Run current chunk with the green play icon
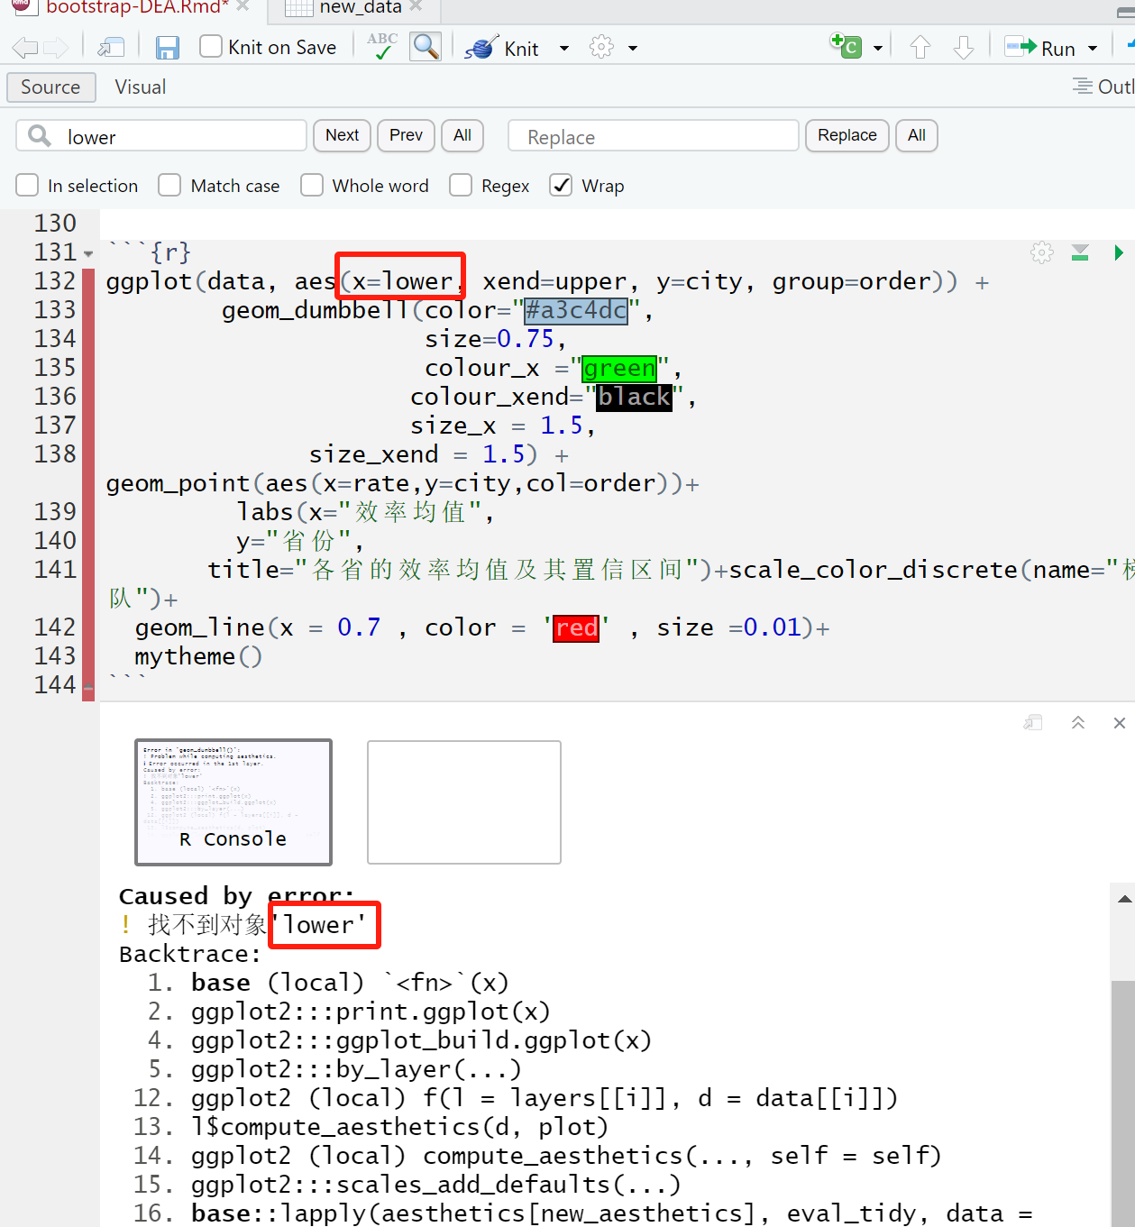 [x=1118, y=252]
